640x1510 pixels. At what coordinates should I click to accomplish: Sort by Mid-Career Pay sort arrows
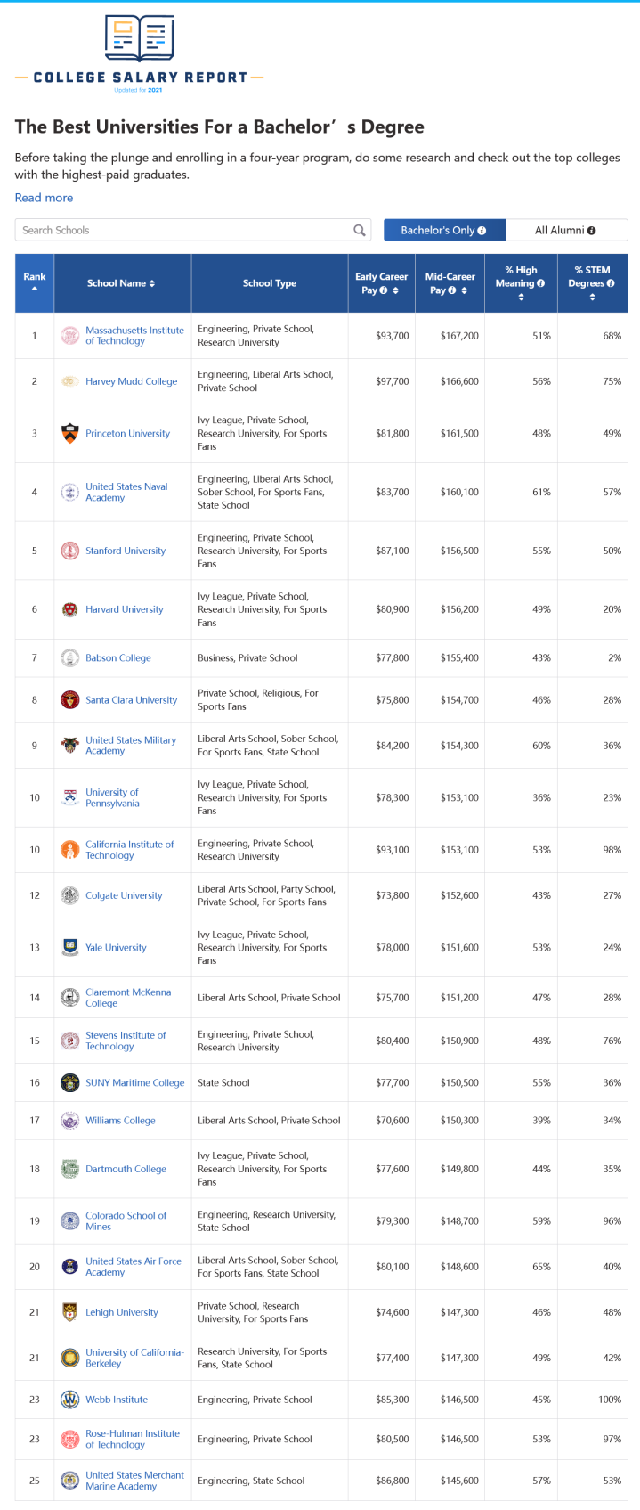point(464,290)
